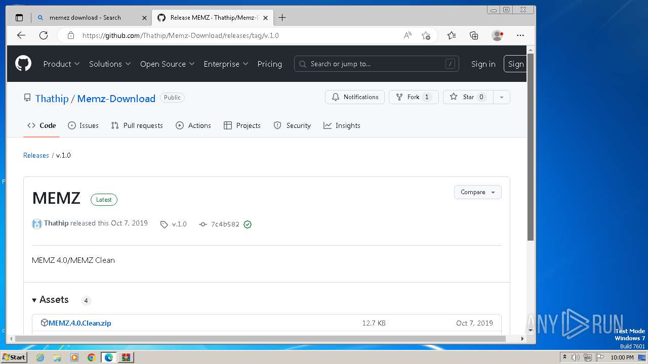Click the Sign up button
Screen dimensions: 648x364
(x=515, y=64)
